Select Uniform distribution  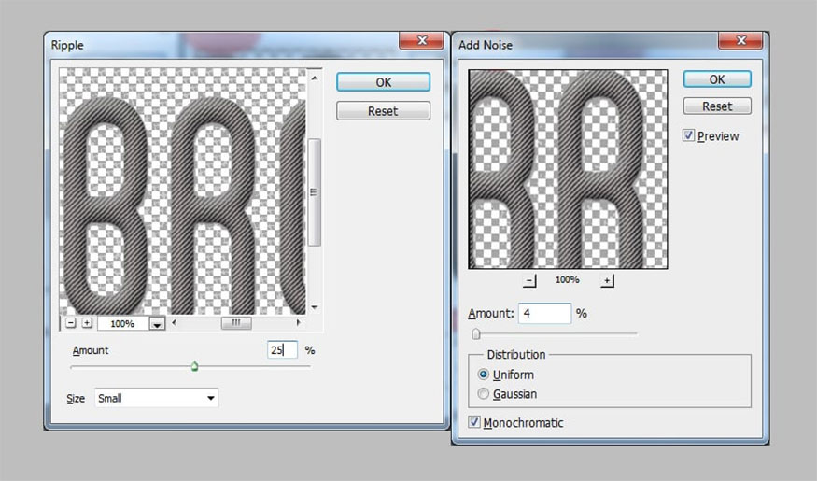tap(483, 375)
